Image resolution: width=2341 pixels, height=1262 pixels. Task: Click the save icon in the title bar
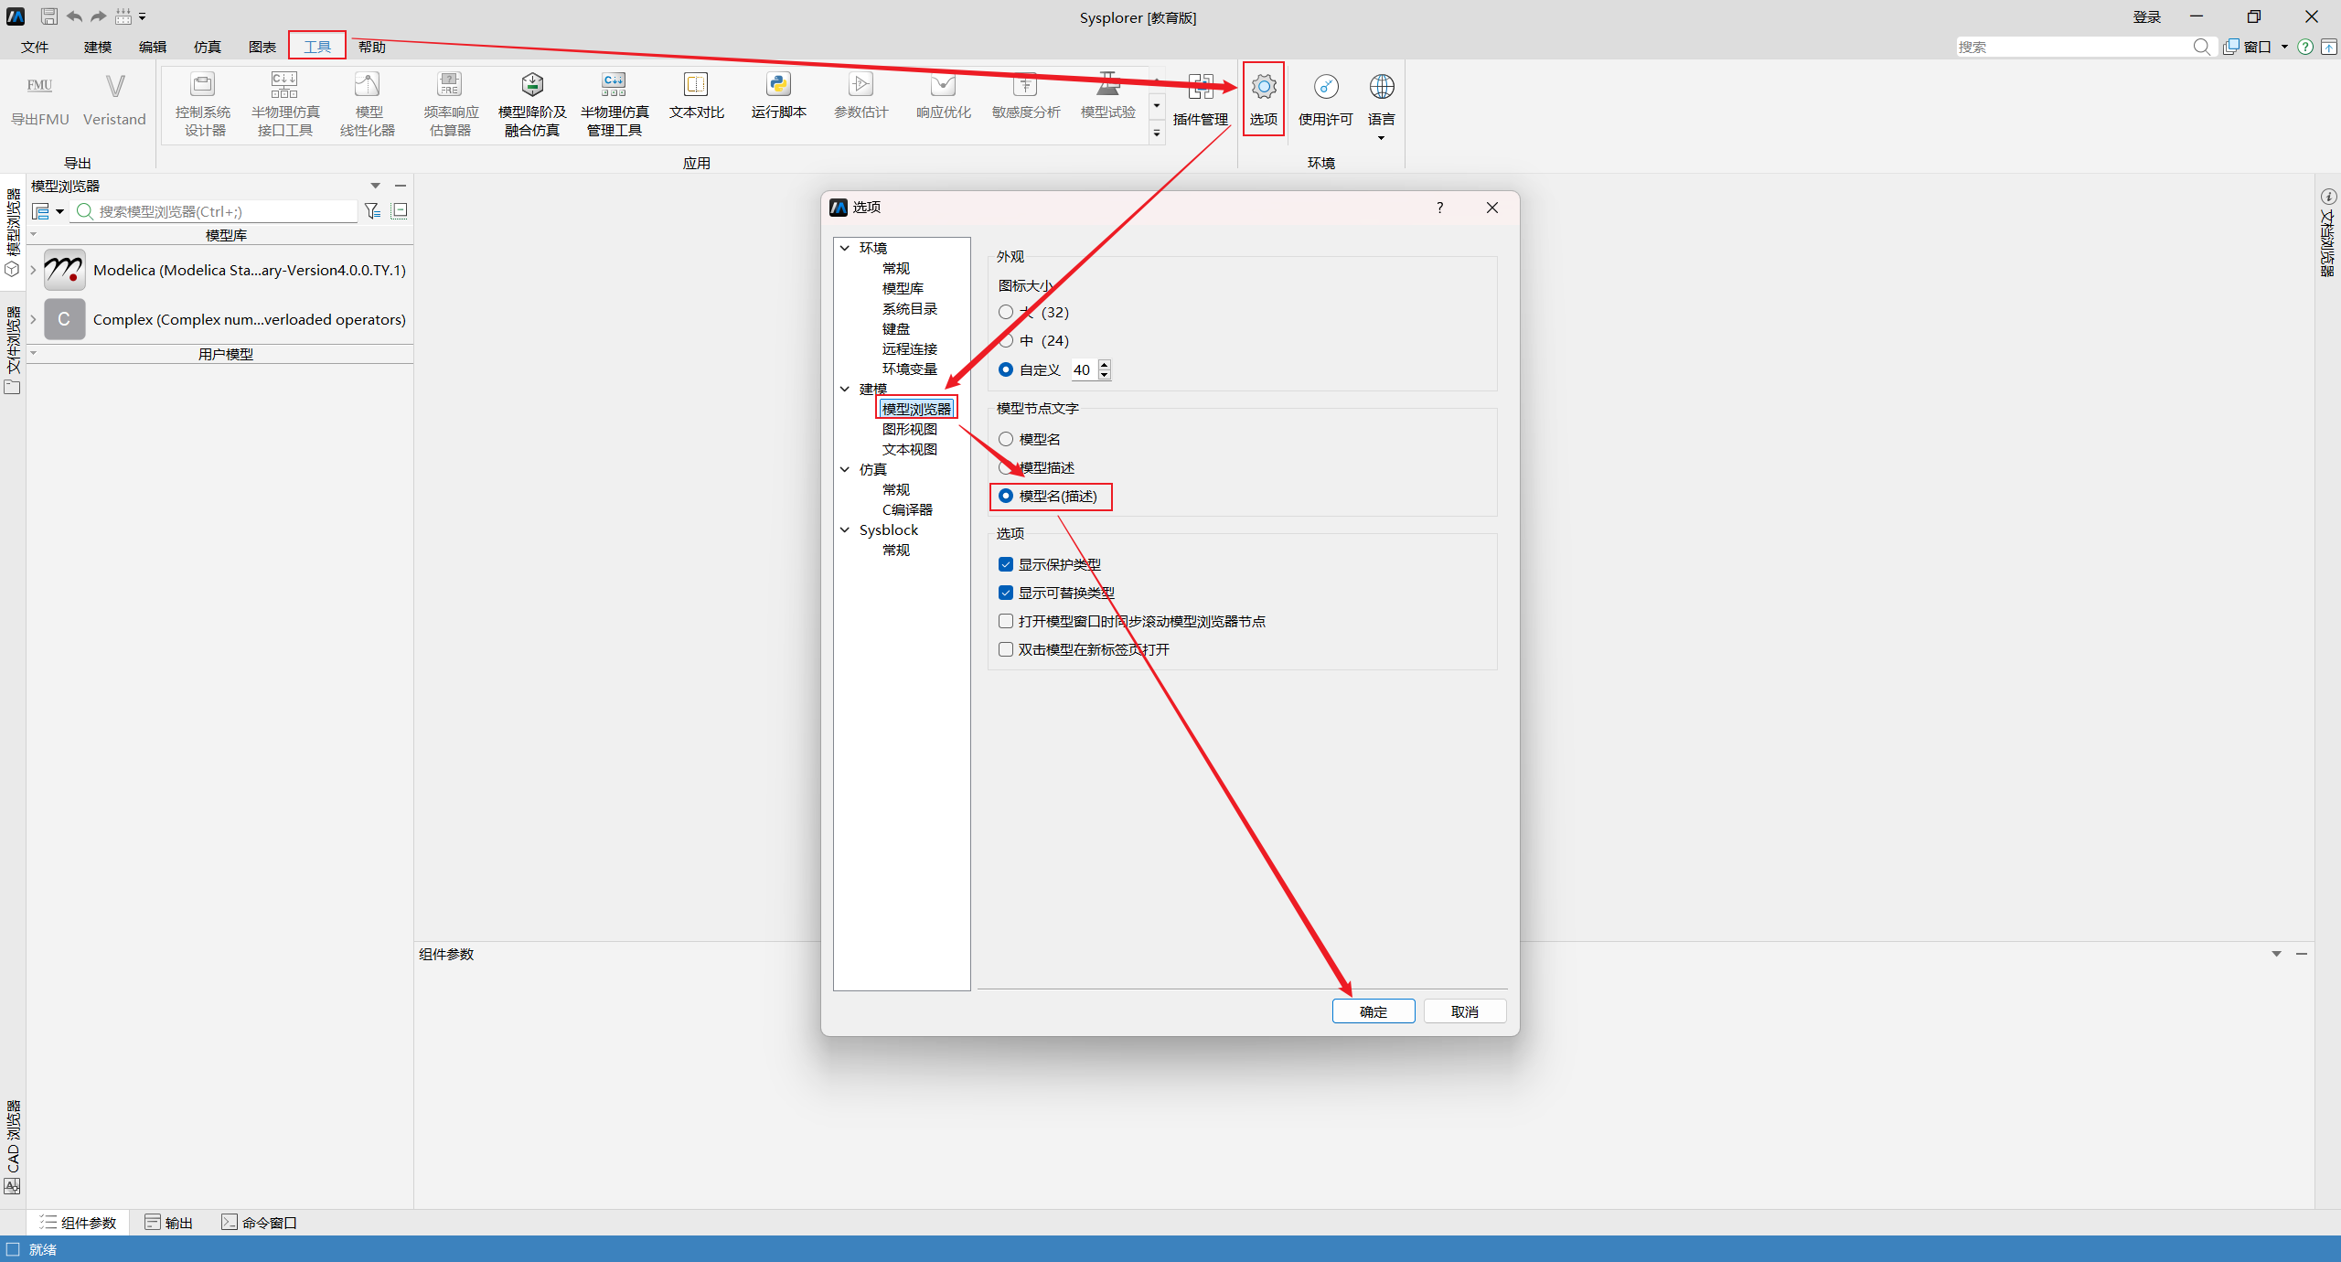coord(49,16)
